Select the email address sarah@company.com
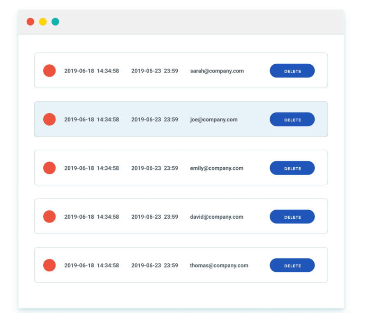Screen dimensions: 366x313 pos(217,70)
